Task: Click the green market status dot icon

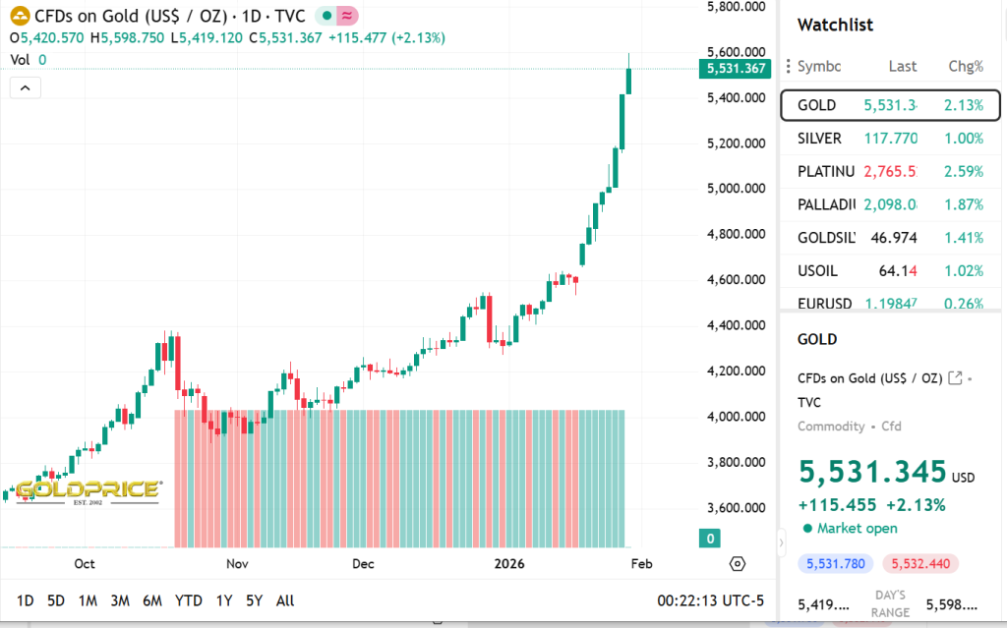Action: [x=325, y=16]
